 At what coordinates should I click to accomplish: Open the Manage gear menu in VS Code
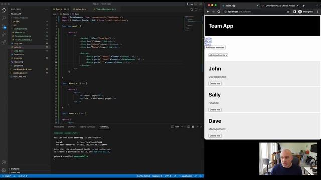tap(4, 170)
